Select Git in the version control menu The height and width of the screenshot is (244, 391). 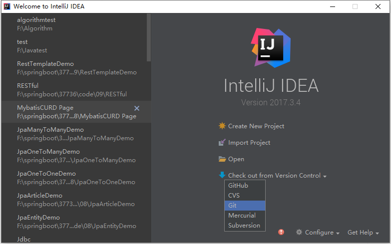pos(245,206)
